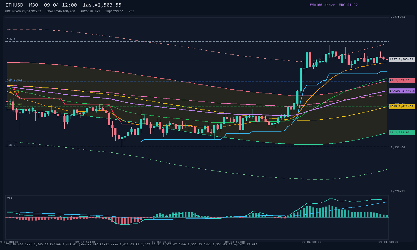417x250 pixels.
Task: Select the LAST 2,503.55 price tag
Action: (402, 59)
